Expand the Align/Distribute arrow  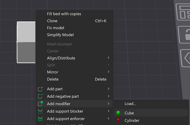(108, 58)
